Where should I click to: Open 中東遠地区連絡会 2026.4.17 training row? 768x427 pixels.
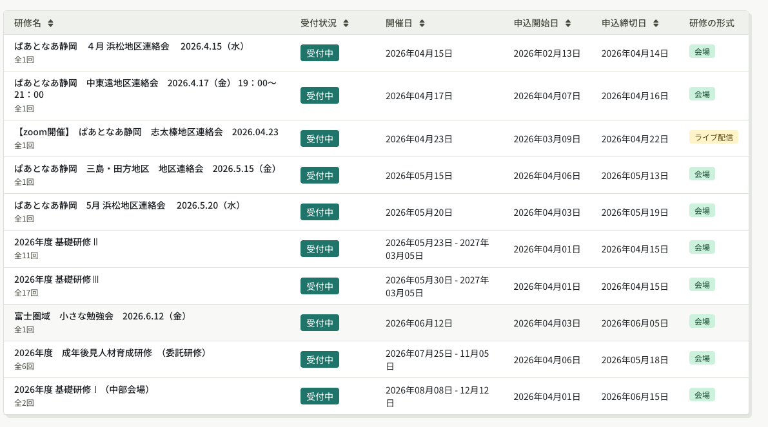coord(145,83)
